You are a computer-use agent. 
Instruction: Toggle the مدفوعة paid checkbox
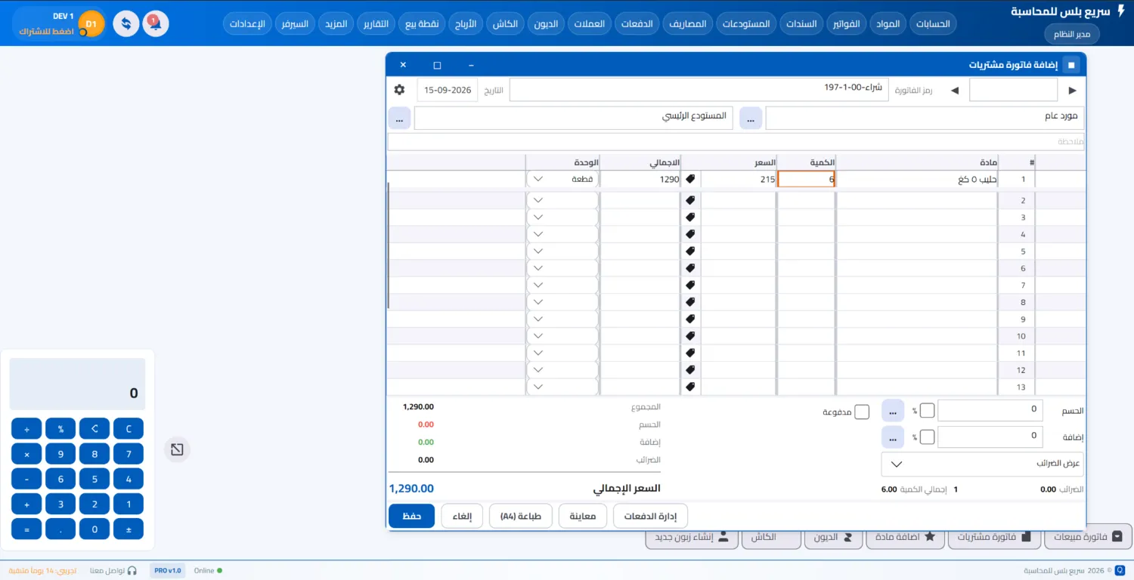[x=862, y=412]
